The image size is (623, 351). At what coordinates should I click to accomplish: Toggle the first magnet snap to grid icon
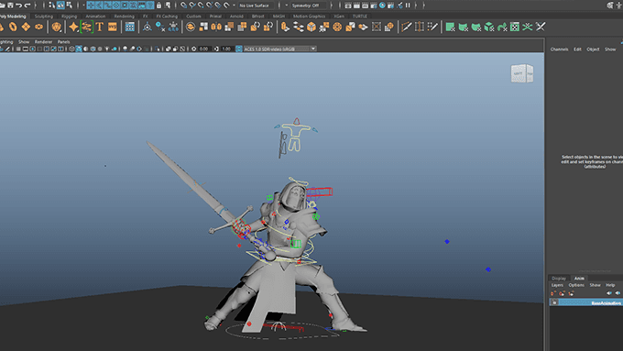pos(183,5)
